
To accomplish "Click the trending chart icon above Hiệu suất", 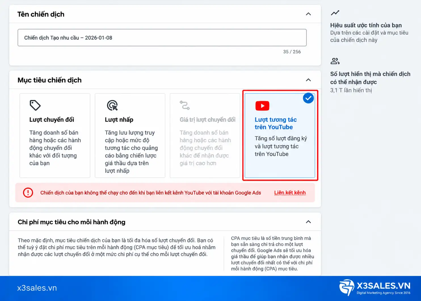I will 335,13.
